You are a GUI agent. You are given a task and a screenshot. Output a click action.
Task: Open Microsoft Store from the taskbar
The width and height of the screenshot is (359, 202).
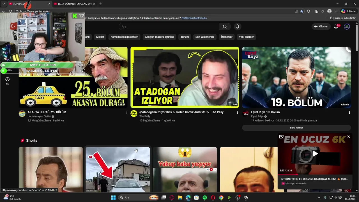197,198
